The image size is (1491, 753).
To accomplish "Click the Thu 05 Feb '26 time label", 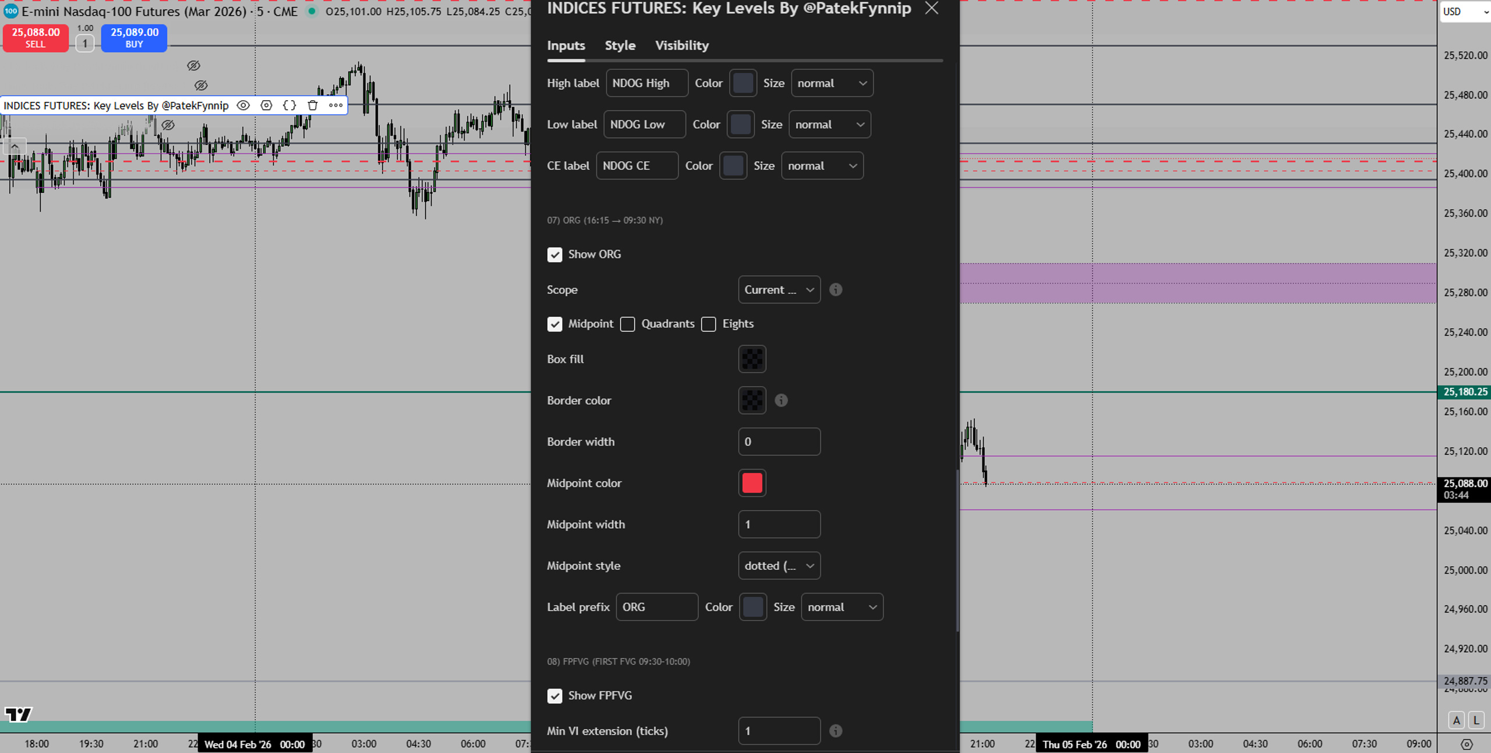I will (1091, 744).
